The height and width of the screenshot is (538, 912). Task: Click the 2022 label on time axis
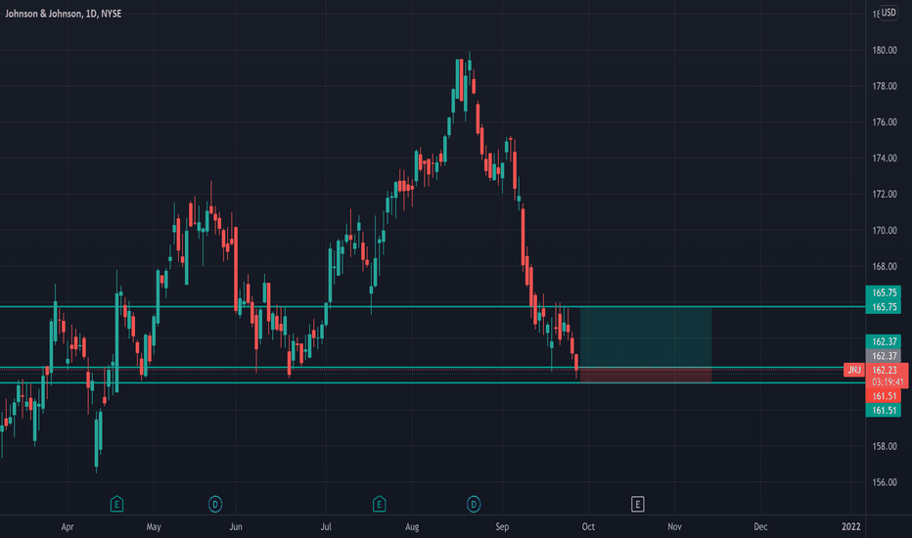851,527
